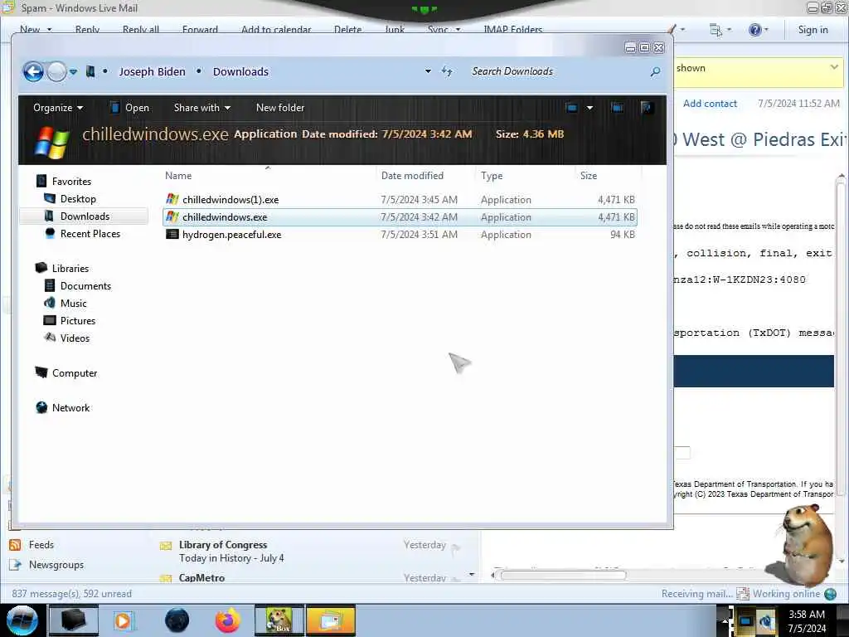Click the Windows Live Mail taskbar icon
Image resolution: width=849 pixels, height=637 pixels.
point(331,620)
